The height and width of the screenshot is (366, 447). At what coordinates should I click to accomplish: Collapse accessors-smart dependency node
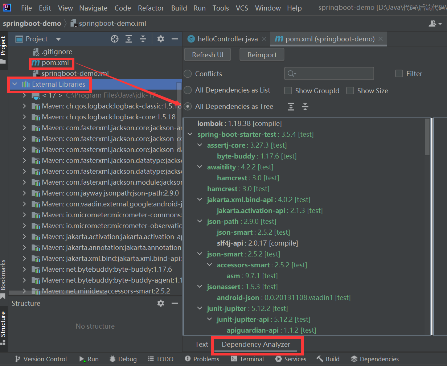[x=209, y=265]
